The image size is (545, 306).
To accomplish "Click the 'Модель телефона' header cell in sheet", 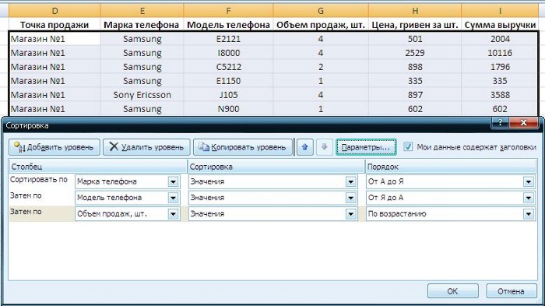I will tap(228, 25).
